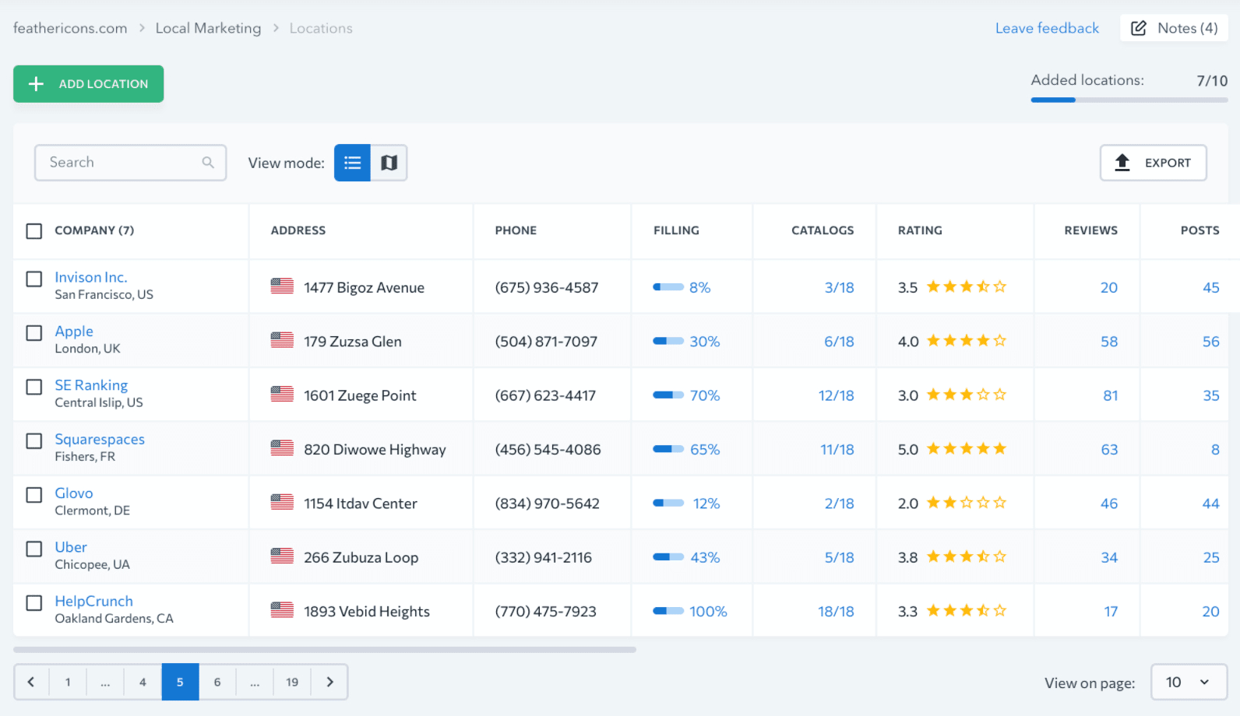Check the Glovo row checkbox
Viewport: 1240px width, 716px height.
point(34,495)
